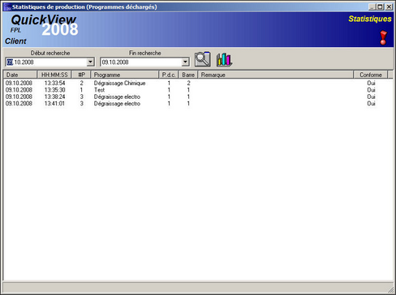Image resolution: width=396 pixels, height=295 pixels.
Task: Open the colored bar chart statistics icon
Action: click(224, 59)
